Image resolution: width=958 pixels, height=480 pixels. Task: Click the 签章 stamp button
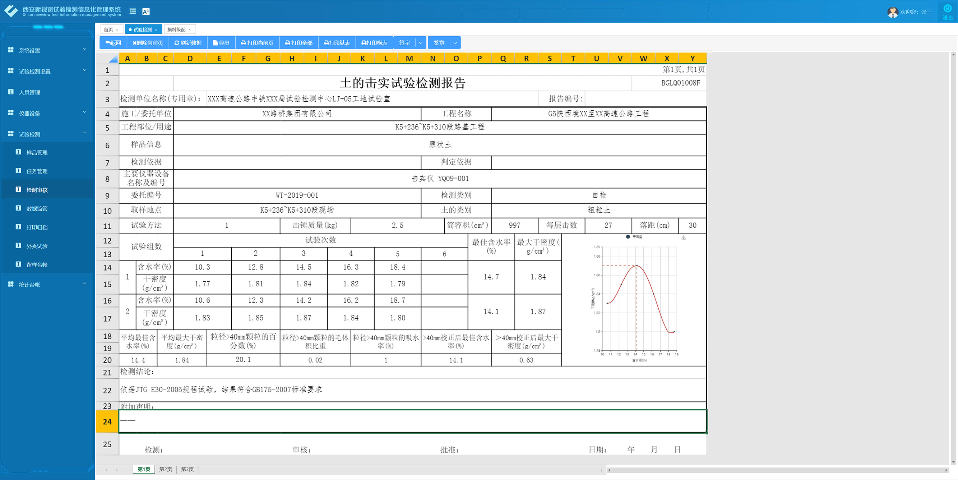[439, 43]
